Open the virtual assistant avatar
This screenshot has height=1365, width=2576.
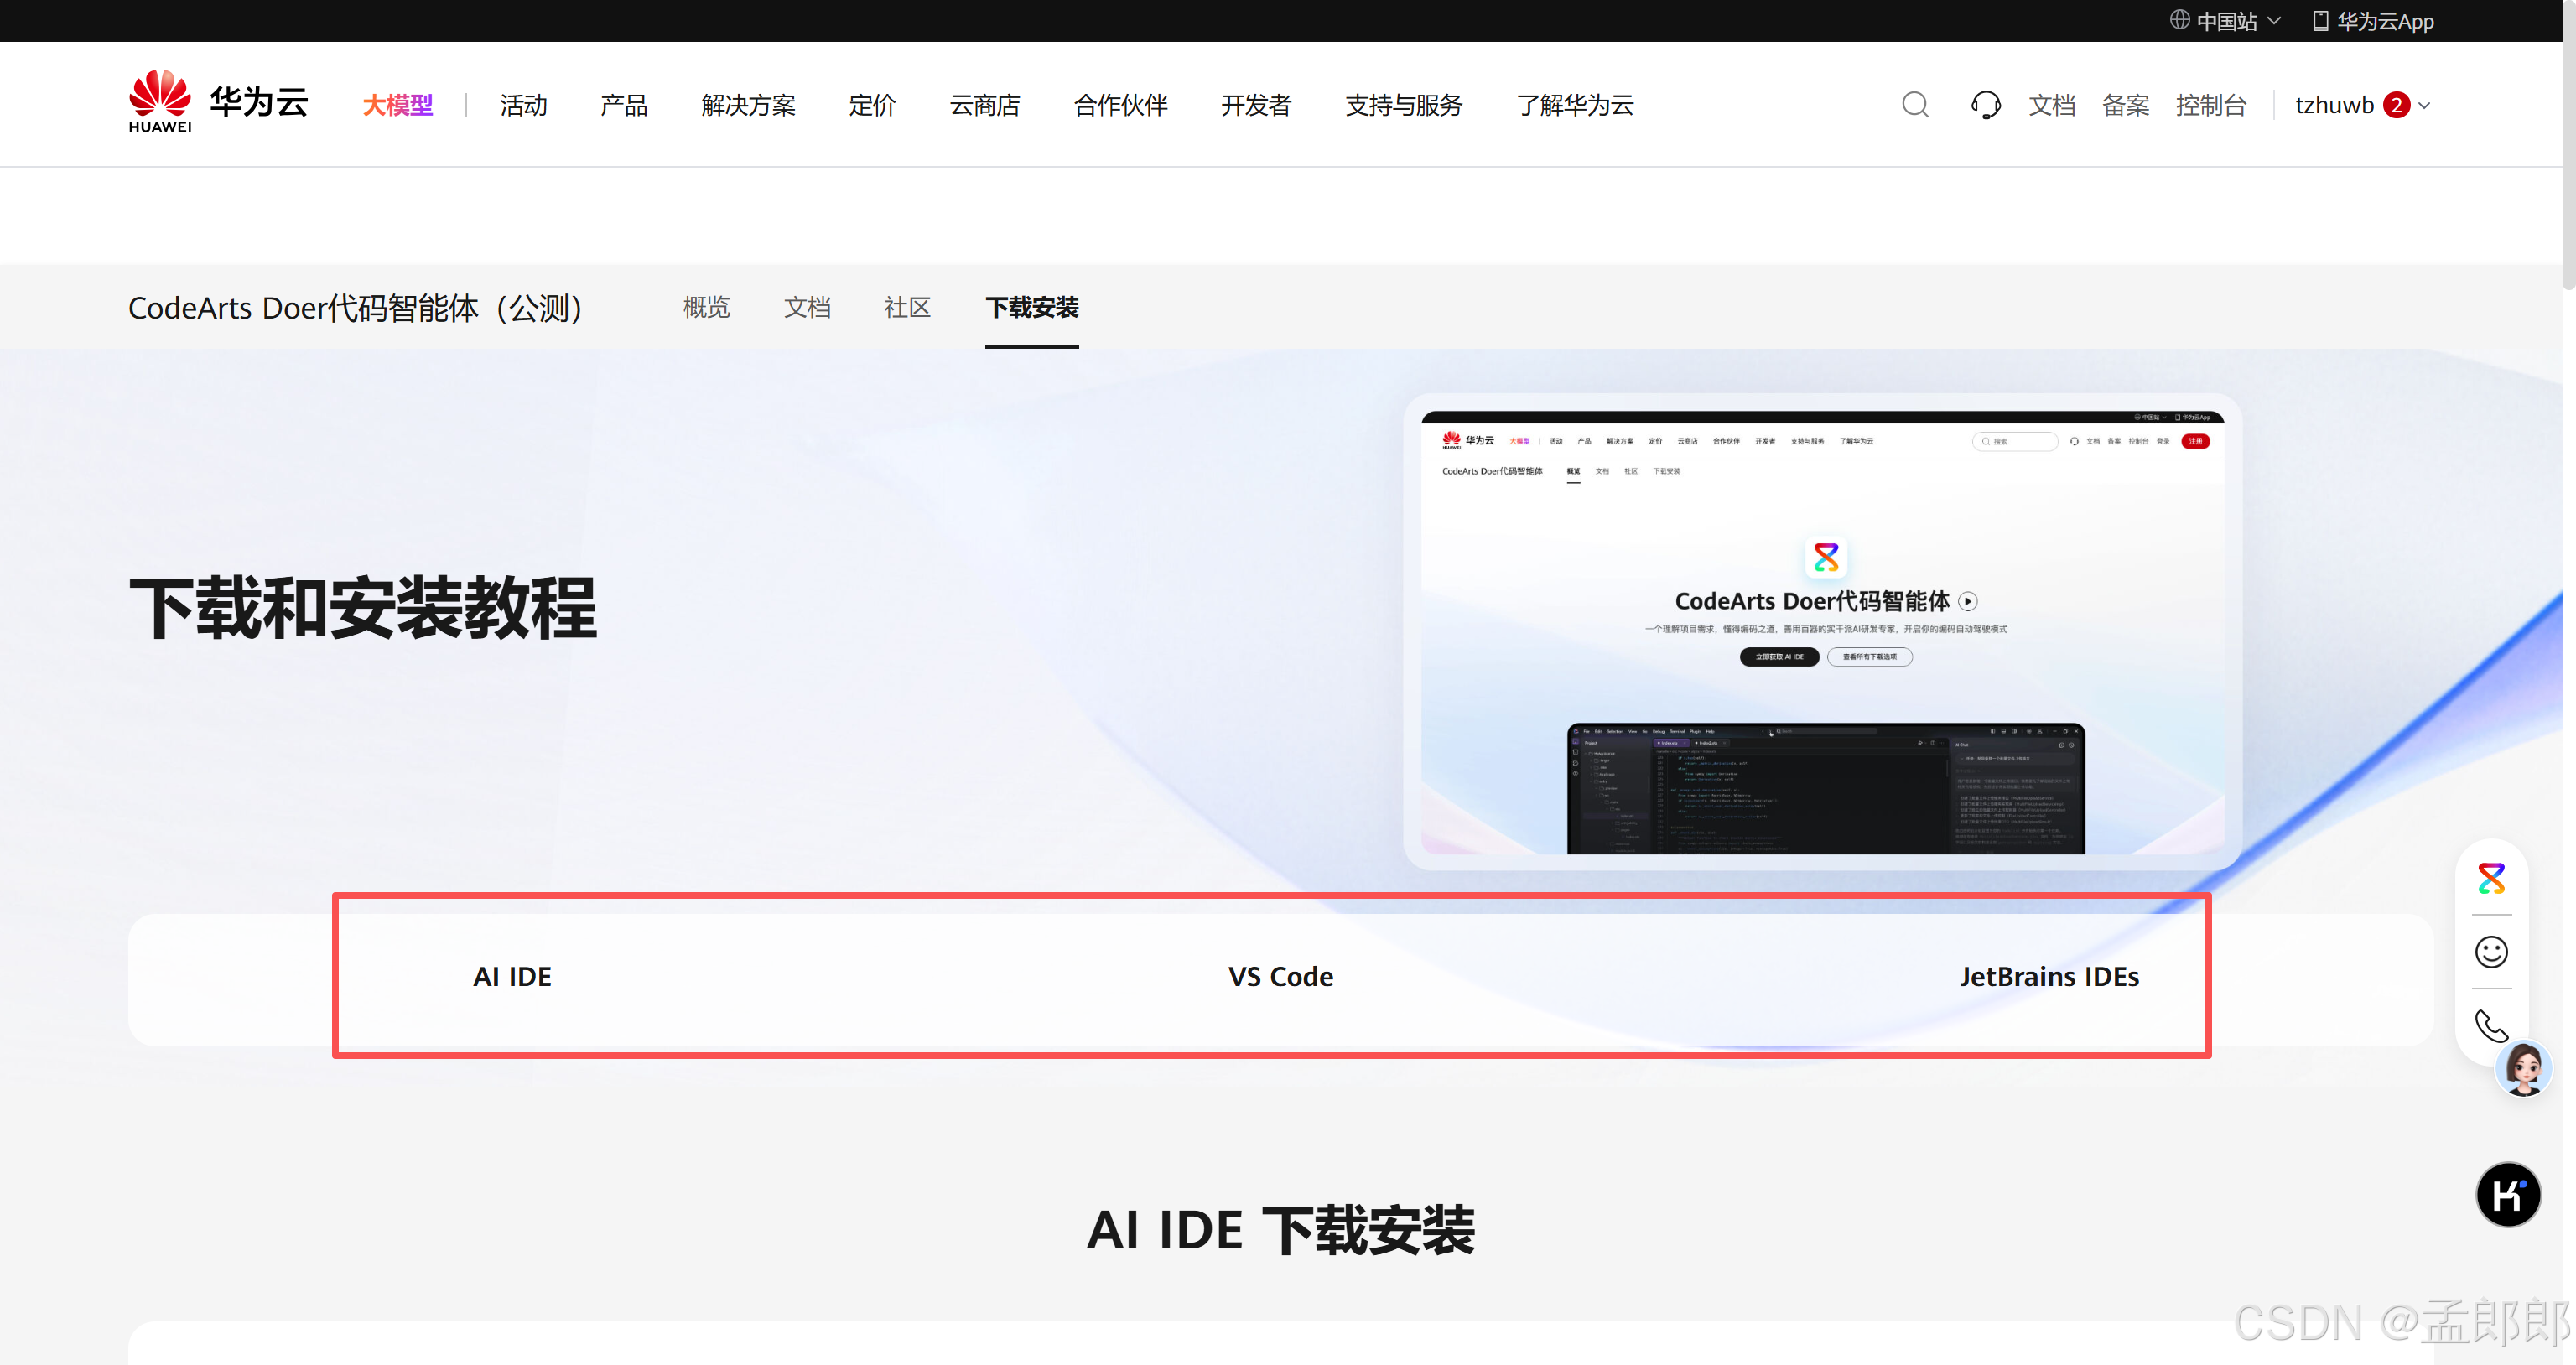[x=2524, y=1068]
